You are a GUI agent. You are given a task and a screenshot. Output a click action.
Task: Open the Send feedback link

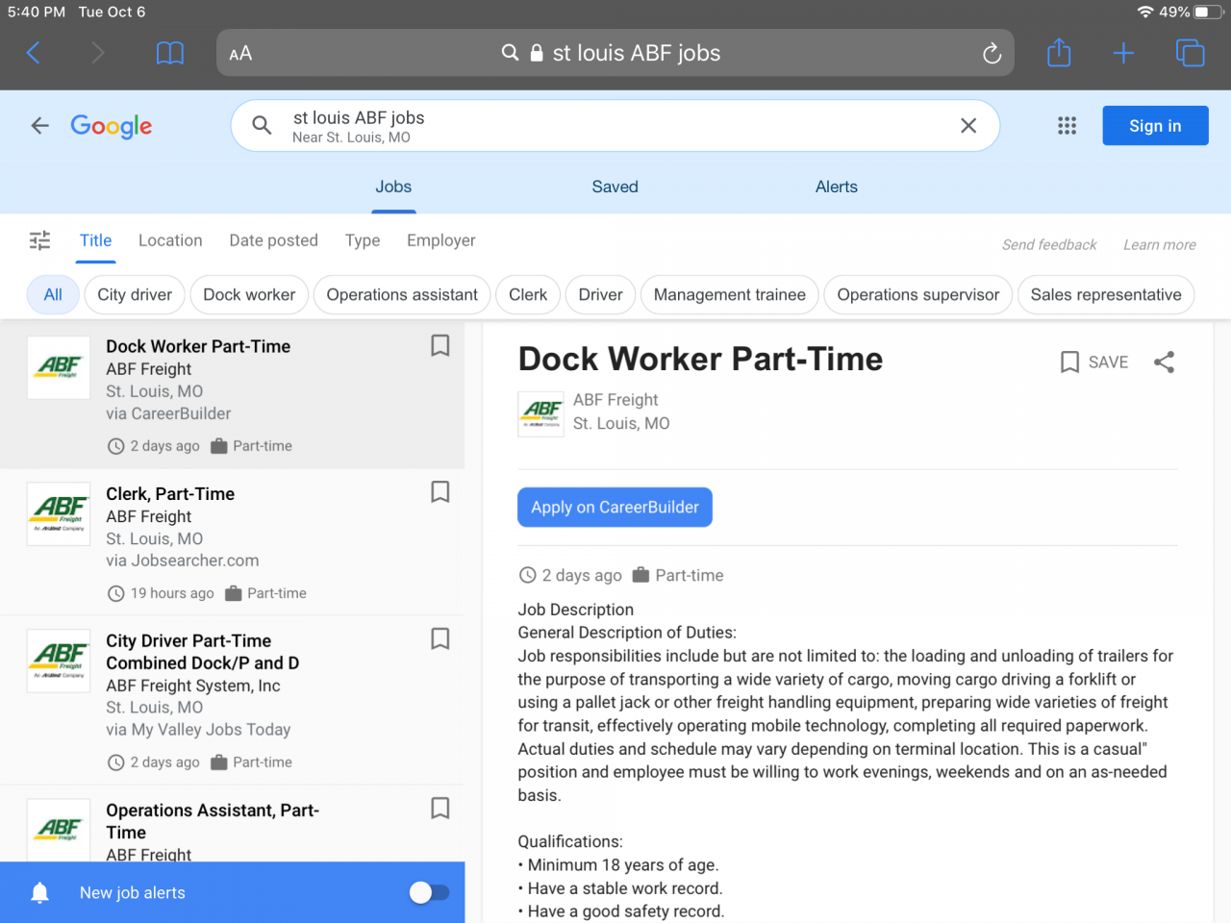pyautogui.click(x=1049, y=244)
